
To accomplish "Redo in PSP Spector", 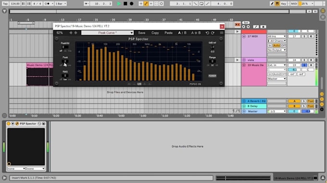I will (213, 33).
